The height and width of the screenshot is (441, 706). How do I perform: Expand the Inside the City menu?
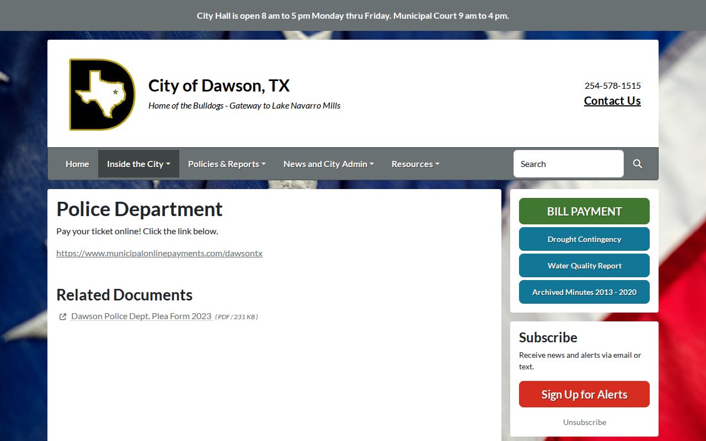138,164
